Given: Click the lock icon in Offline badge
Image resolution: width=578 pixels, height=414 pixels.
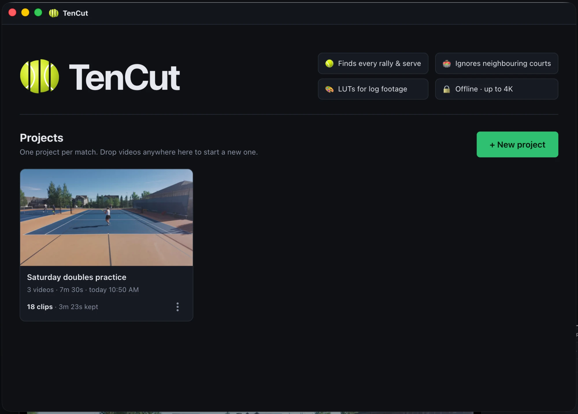Looking at the screenshot, I should click(447, 89).
